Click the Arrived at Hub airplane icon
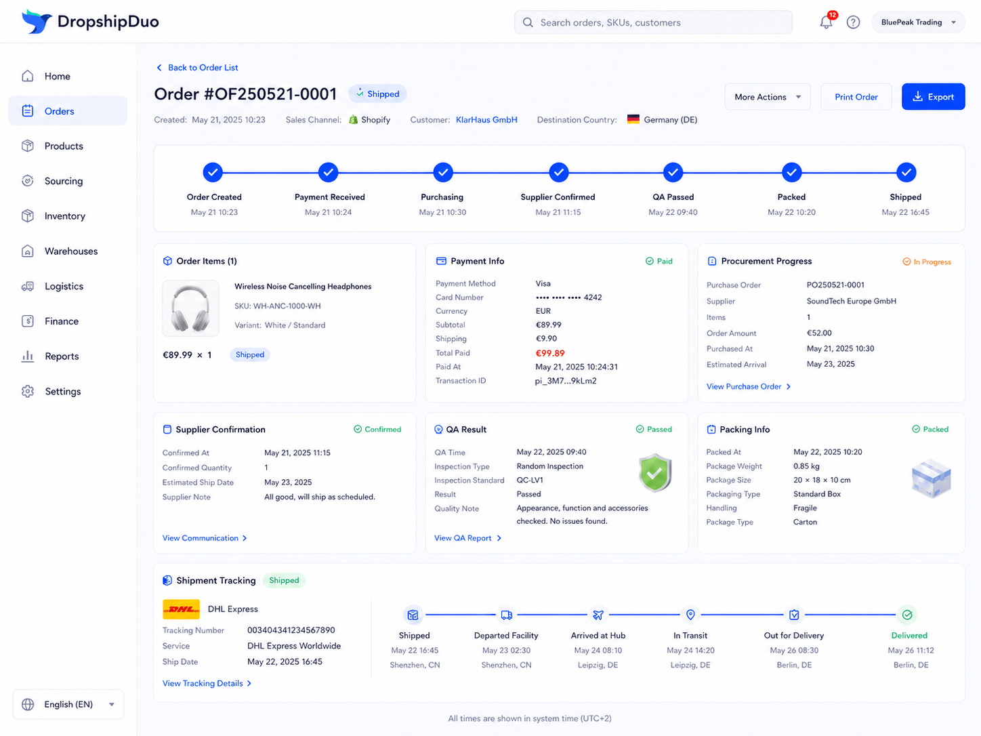Screen dimensions: 981x736 598,615
